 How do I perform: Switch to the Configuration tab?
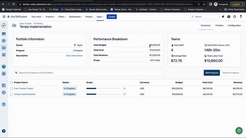pos(234,25)
